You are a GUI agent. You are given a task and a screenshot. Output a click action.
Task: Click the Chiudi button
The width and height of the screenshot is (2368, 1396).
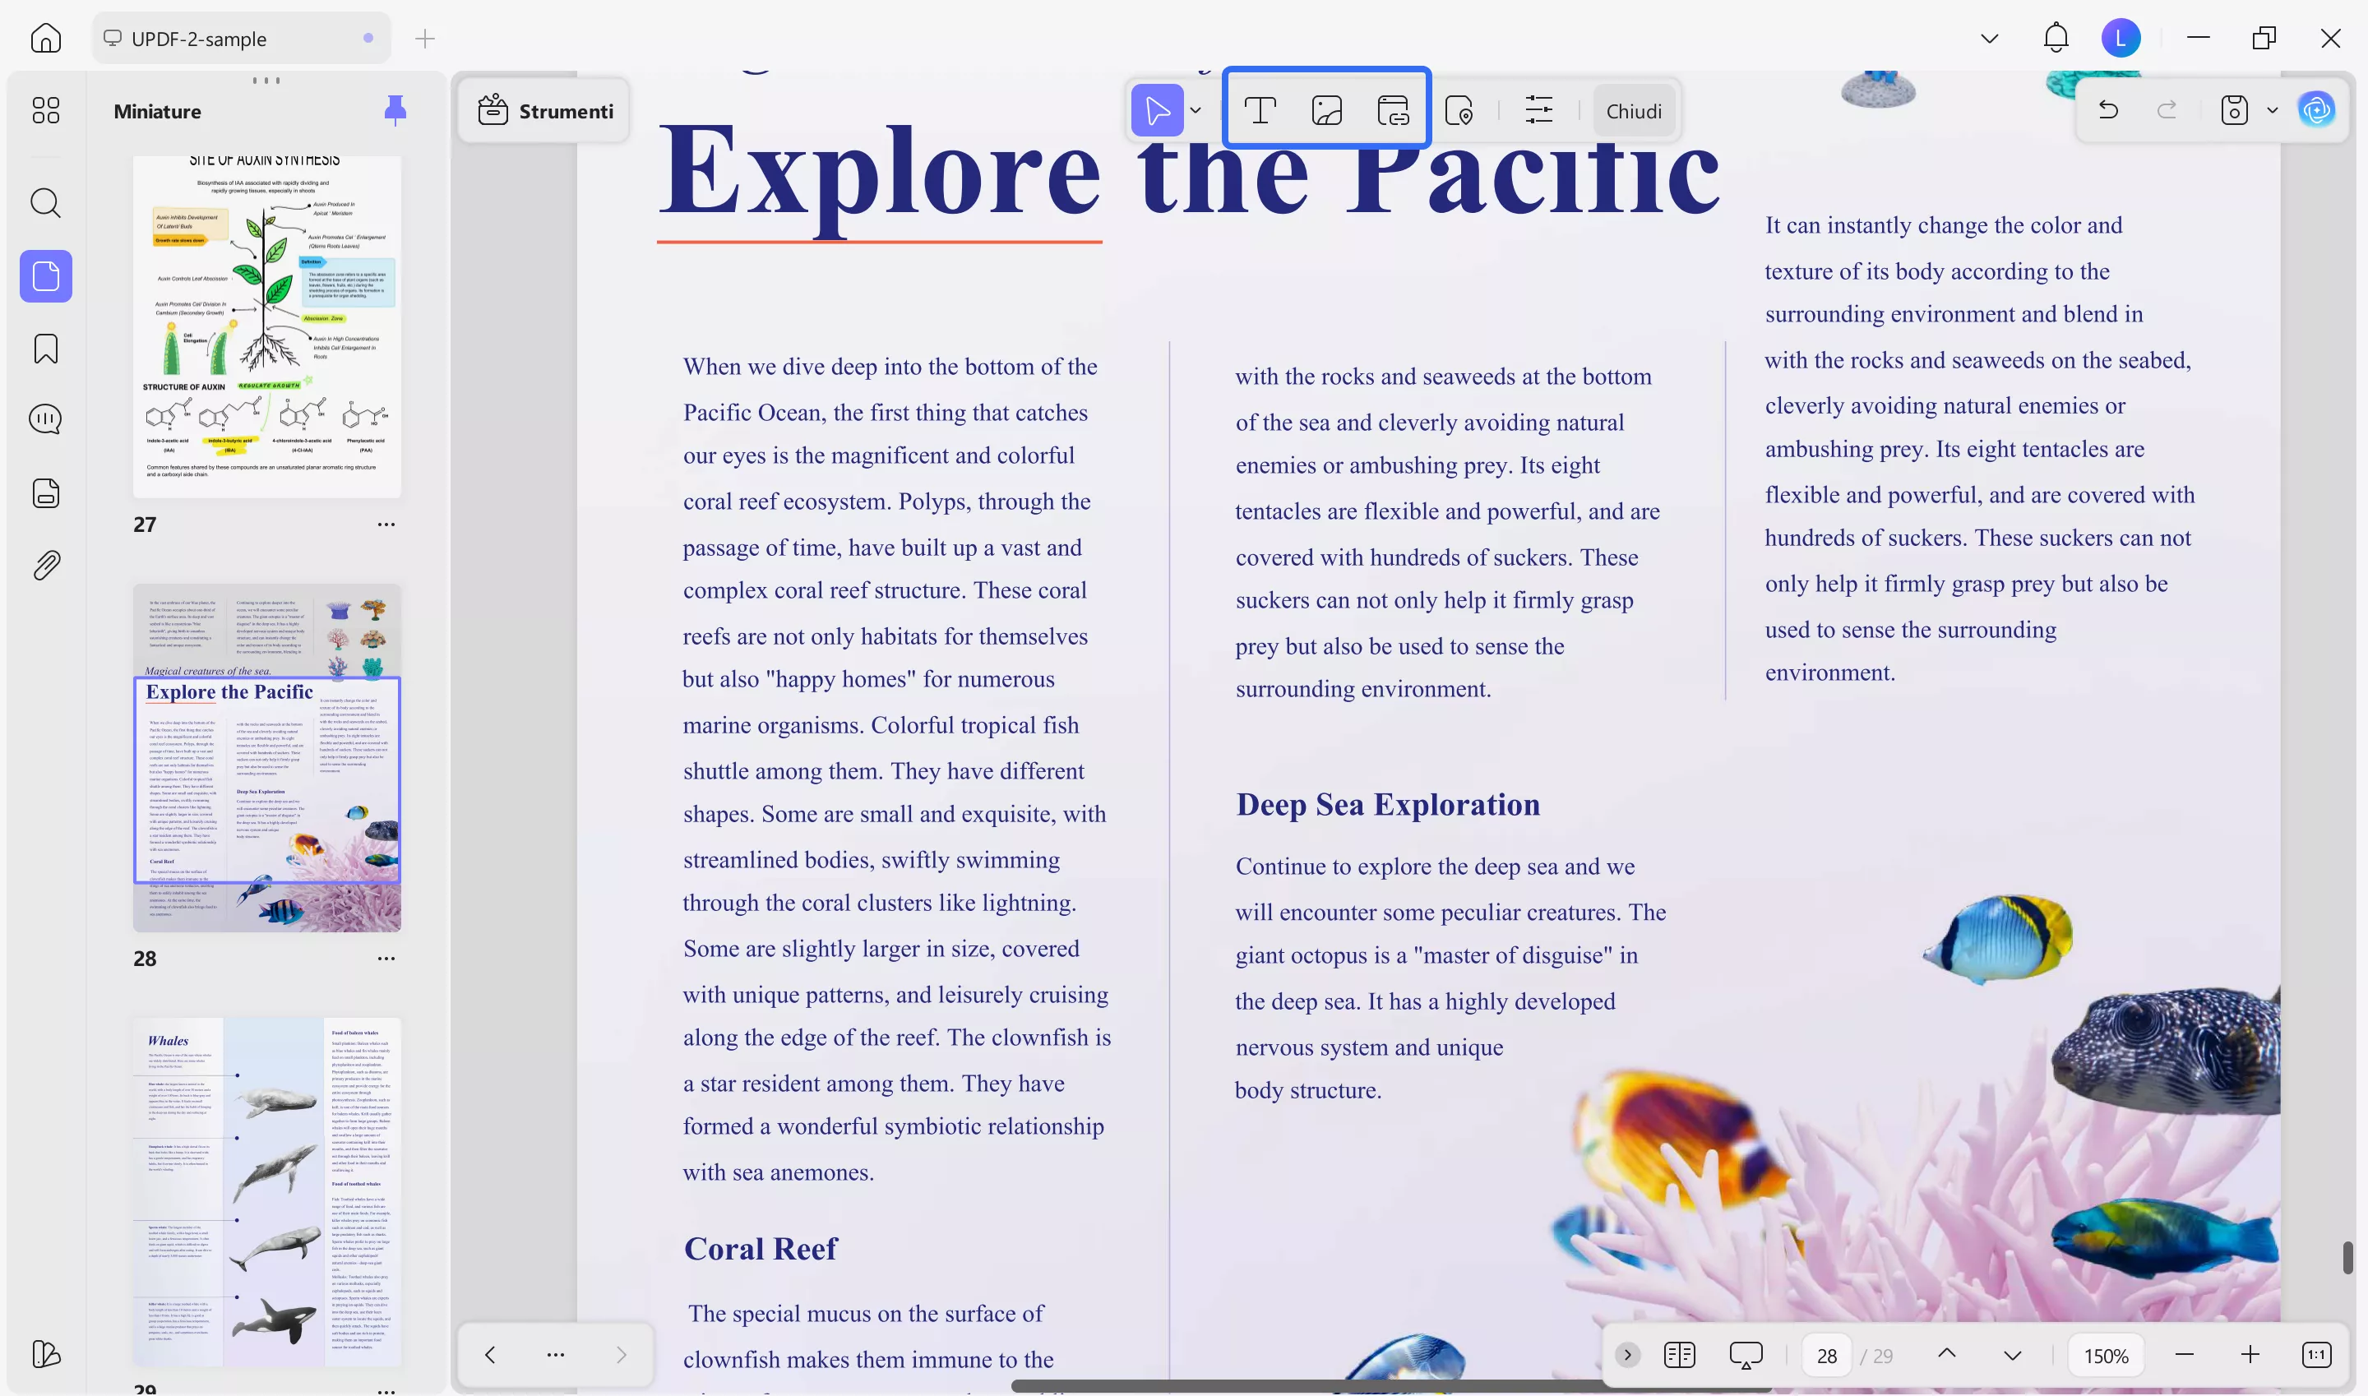1633,110
